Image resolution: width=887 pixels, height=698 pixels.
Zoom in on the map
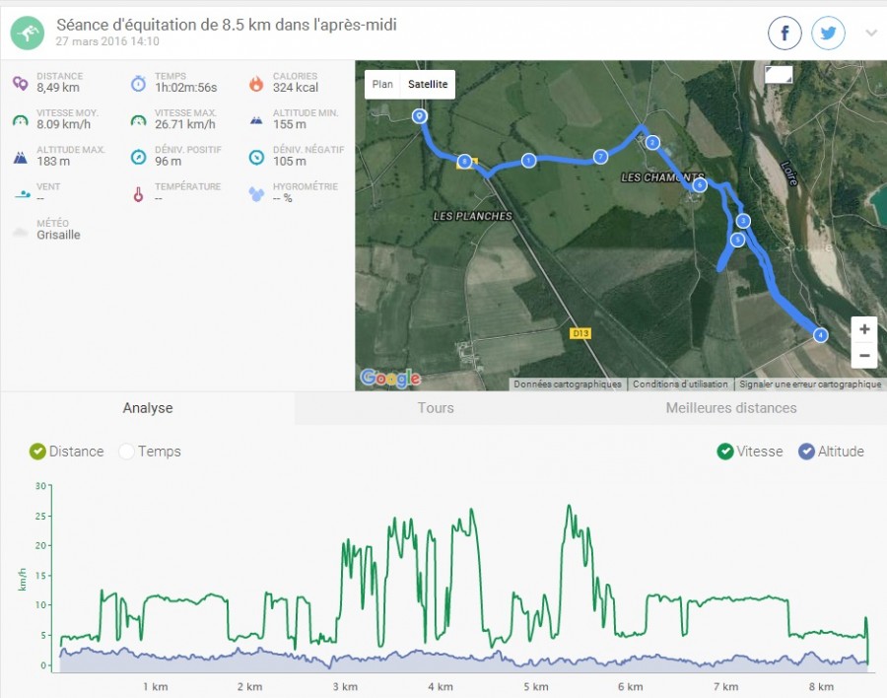coord(864,329)
